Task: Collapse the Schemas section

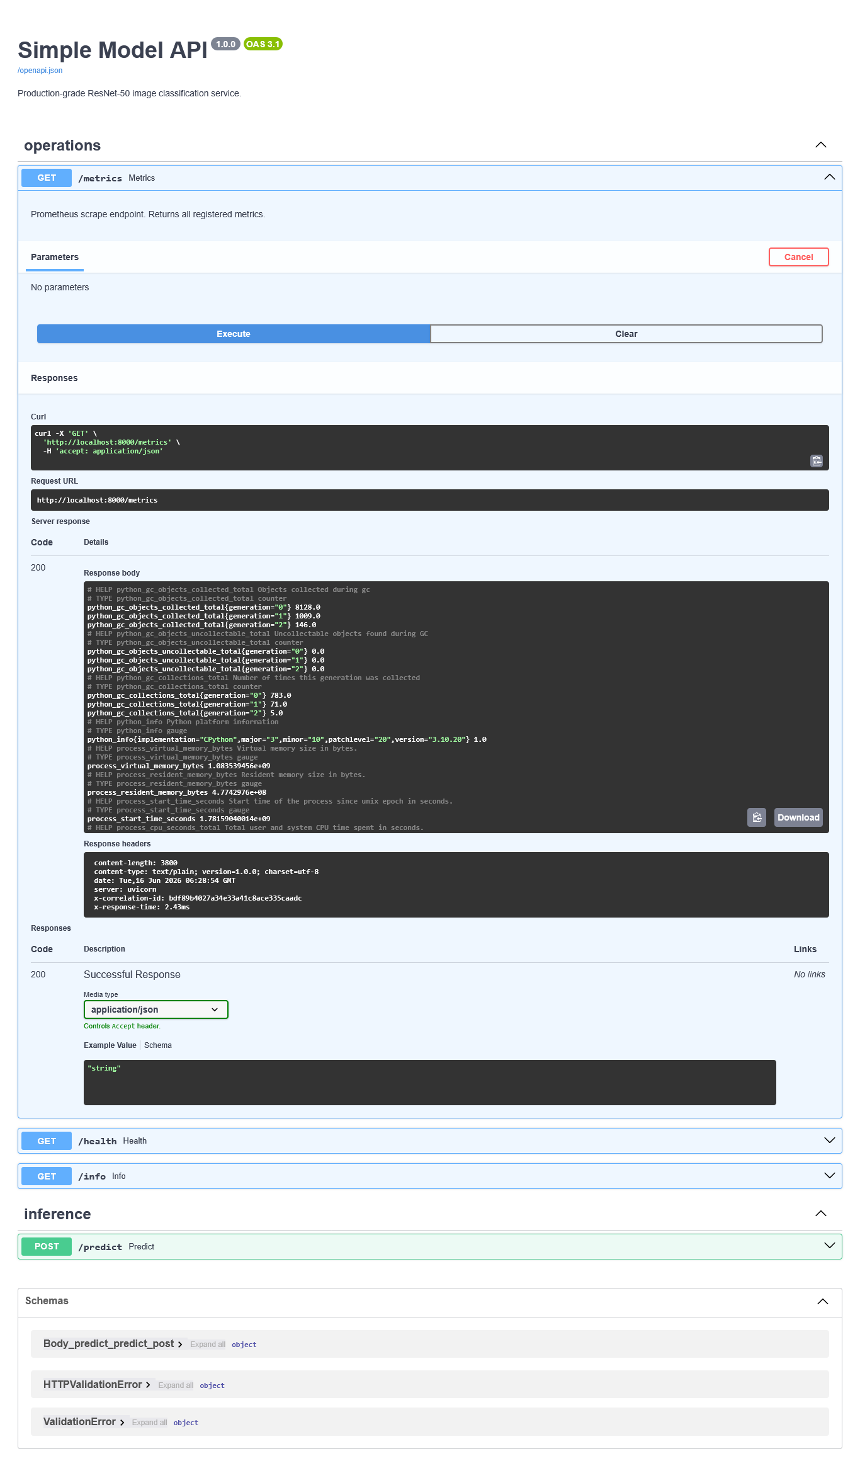Action: click(822, 1302)
